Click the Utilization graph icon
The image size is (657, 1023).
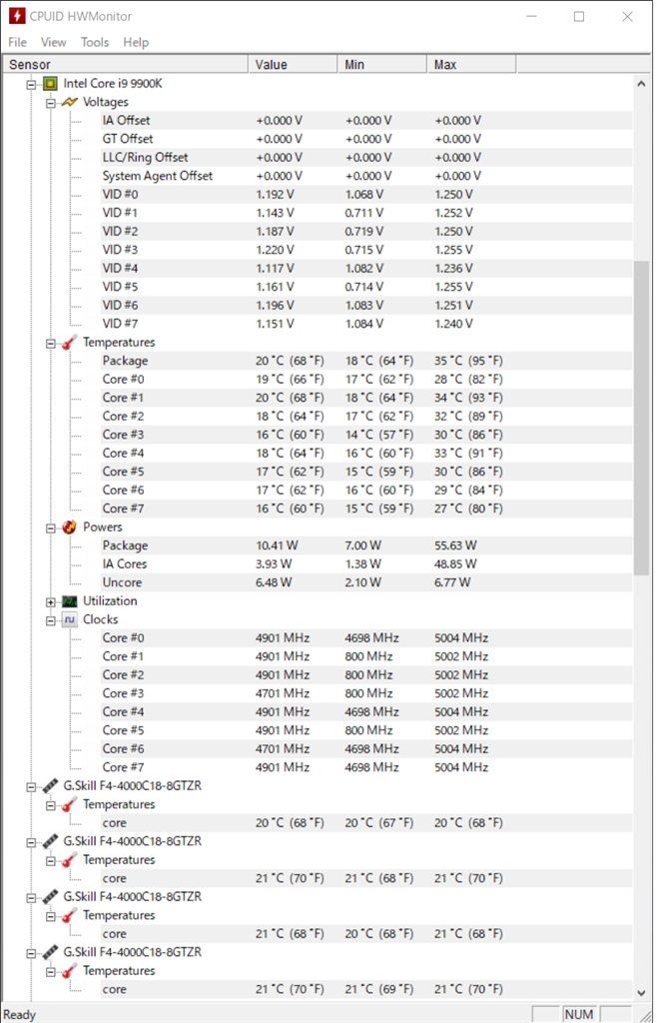coord(69,601)
